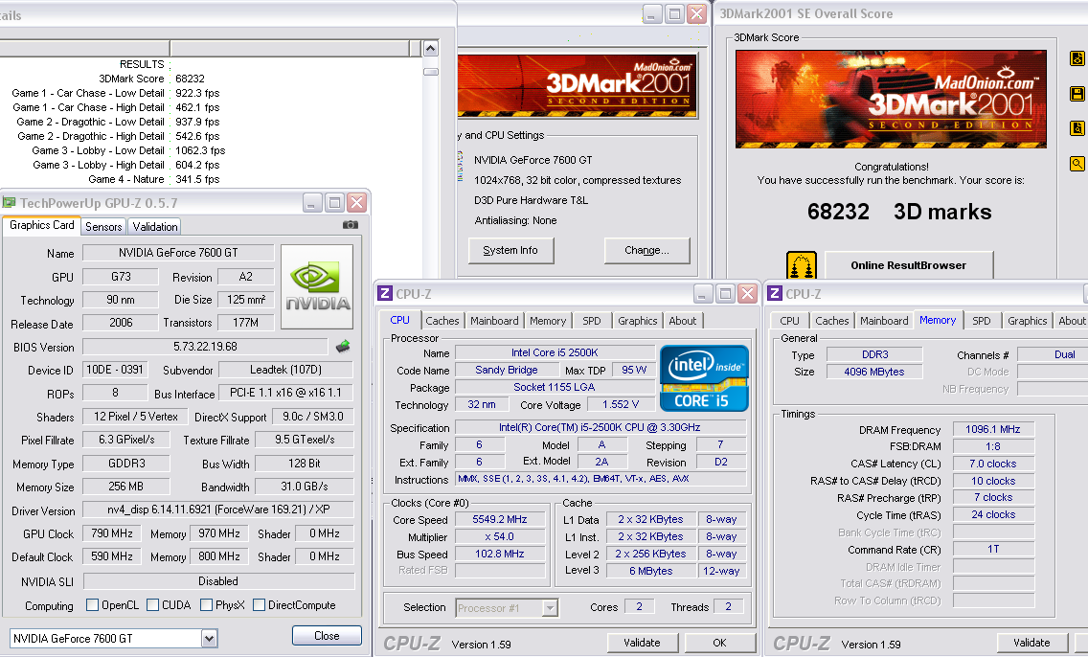Click the CPU-Z title bar Z icon of CPU tab window

(x=384, y=293)
